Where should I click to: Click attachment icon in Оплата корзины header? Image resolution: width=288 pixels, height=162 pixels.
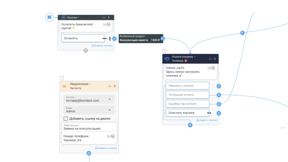click(x=215, y=59)
